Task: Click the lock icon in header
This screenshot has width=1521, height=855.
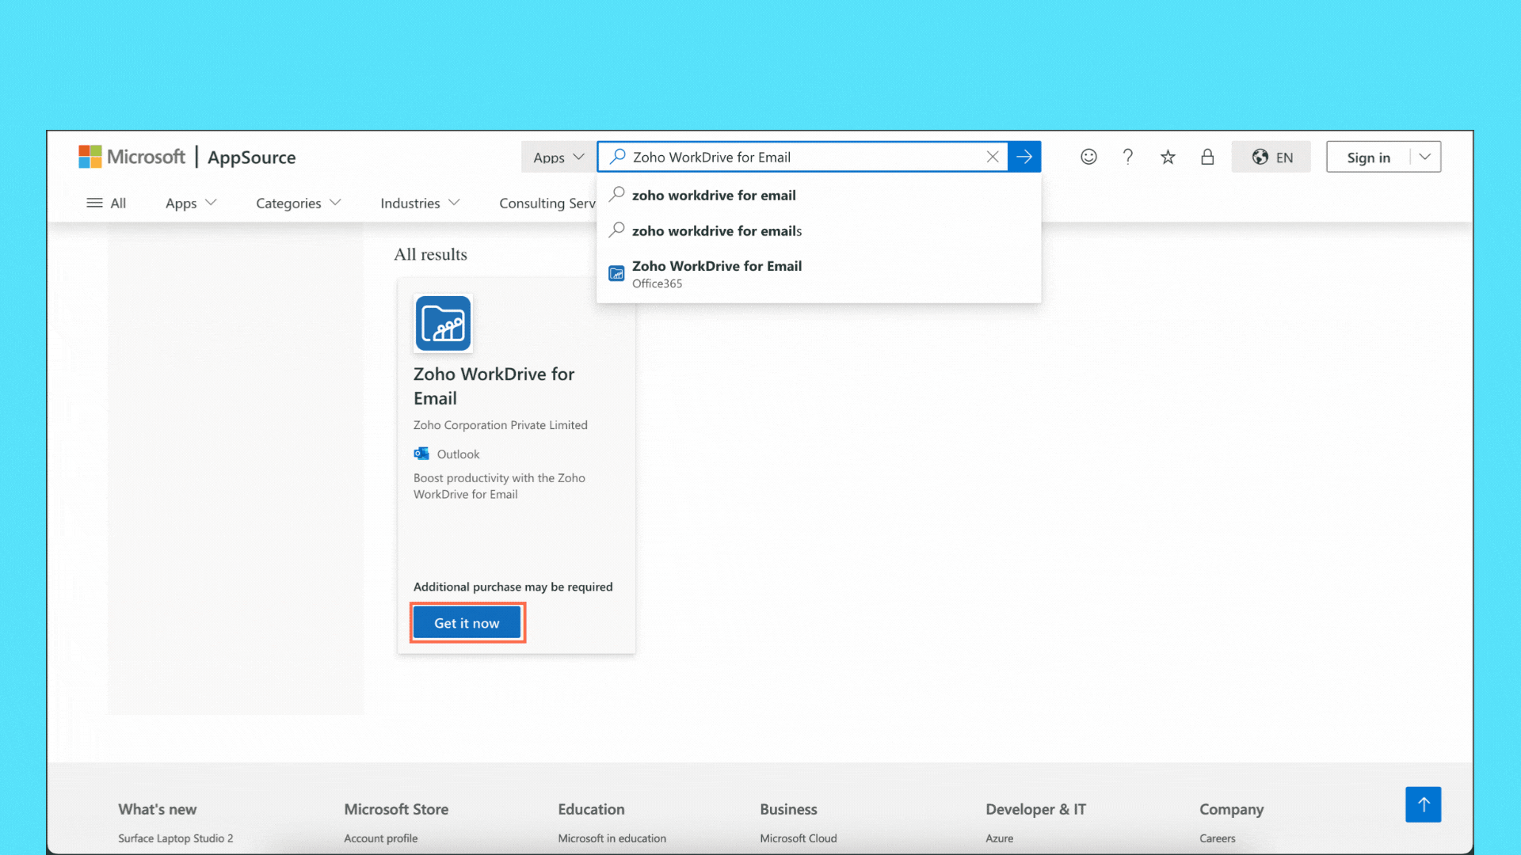Action: pyautogui.click(x=1207, y=157)
